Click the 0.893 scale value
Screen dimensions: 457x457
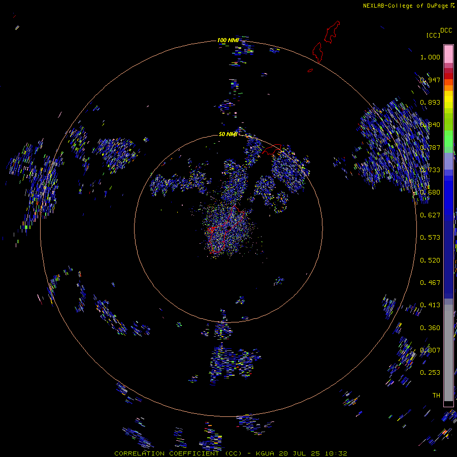pos(430,102)
